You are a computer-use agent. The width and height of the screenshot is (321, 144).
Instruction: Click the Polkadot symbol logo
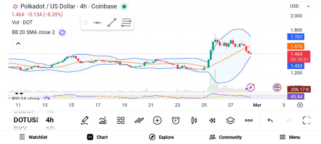(x=15, y=7)
